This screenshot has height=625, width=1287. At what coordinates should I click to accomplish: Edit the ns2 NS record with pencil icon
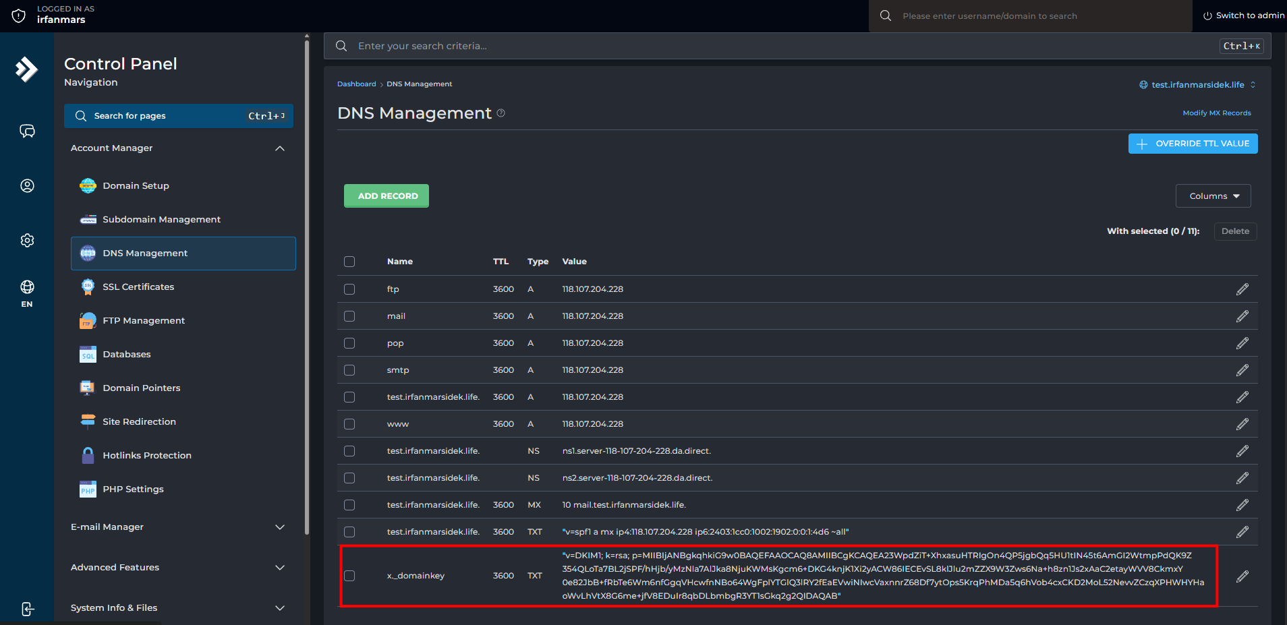click(1242, 478)
